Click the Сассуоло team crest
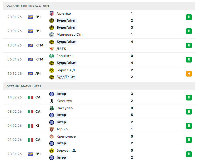The image size is (198, 163). [52, 108]
